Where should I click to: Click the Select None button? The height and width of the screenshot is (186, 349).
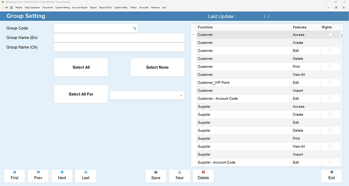(x=158, y=67)
